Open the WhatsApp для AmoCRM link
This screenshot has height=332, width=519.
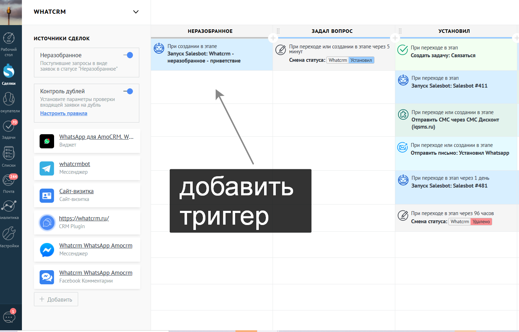pyautogui.click(x=96, y=137)
